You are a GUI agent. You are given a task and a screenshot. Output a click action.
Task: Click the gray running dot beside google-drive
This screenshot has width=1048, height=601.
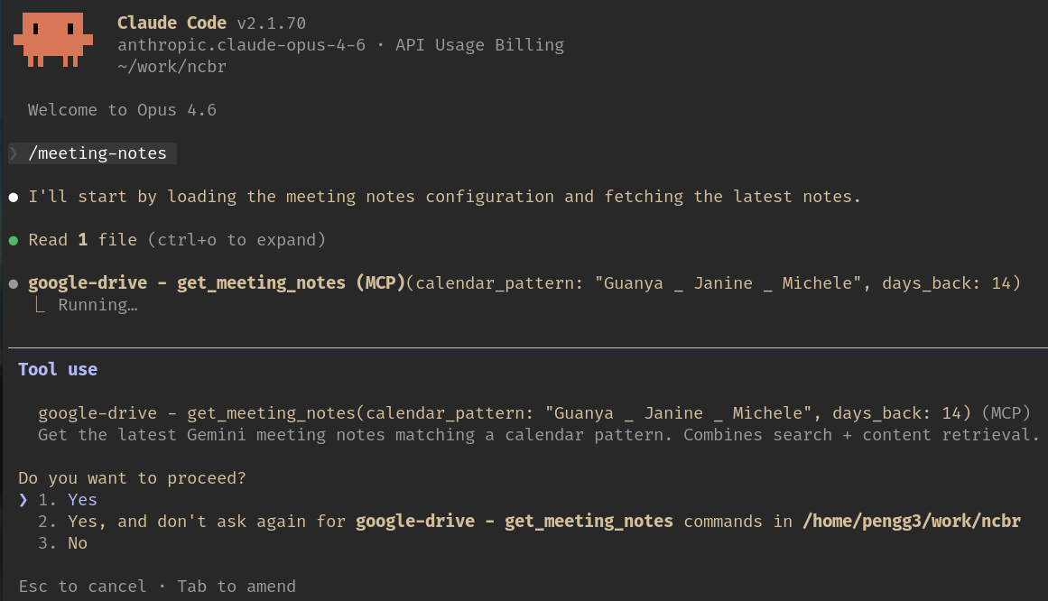click(x=14, y=283)
